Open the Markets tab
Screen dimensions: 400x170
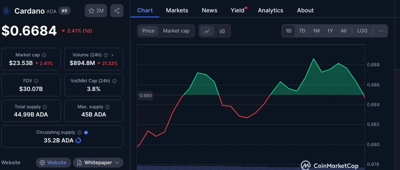coord(177,10)
